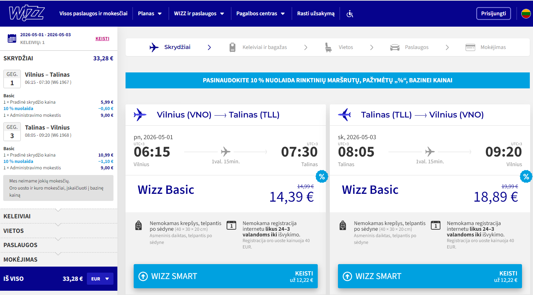Click the check-in calendar icon on the Vilnius card

232,225
